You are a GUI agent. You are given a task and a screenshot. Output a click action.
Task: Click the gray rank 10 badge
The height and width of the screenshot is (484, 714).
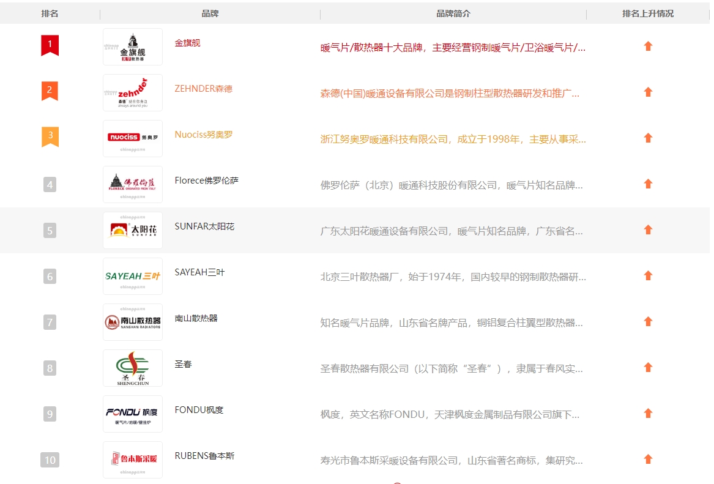(x=50, y=460)
